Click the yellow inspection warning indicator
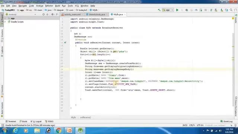The image size is (238, 134). point(233,18)
